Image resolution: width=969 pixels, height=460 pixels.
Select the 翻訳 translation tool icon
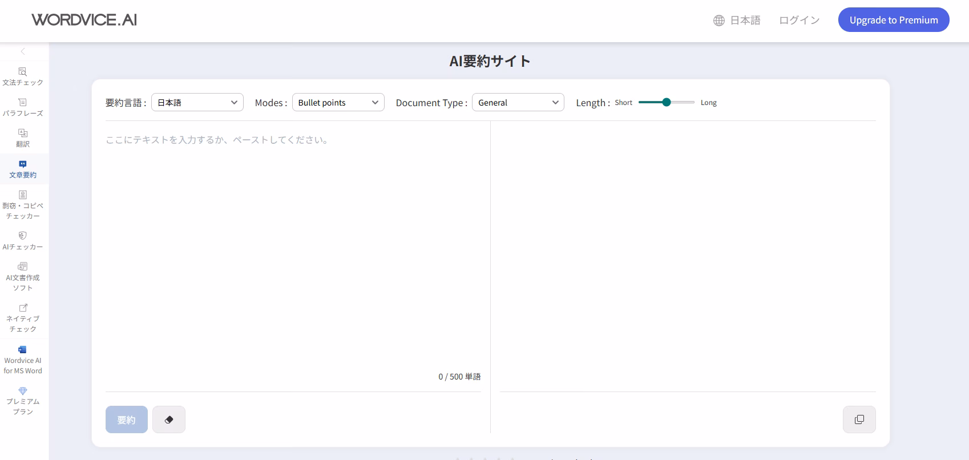point(23,133)
